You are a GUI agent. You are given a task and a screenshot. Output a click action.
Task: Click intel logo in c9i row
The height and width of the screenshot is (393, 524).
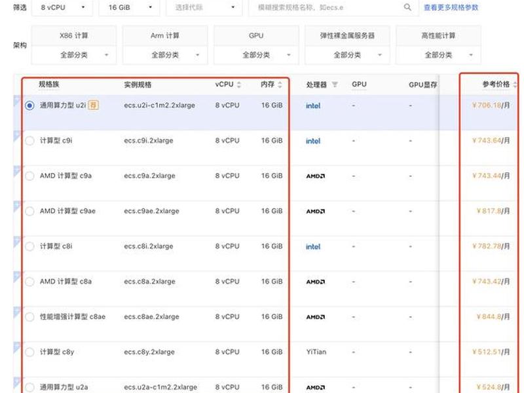(313, 141)
